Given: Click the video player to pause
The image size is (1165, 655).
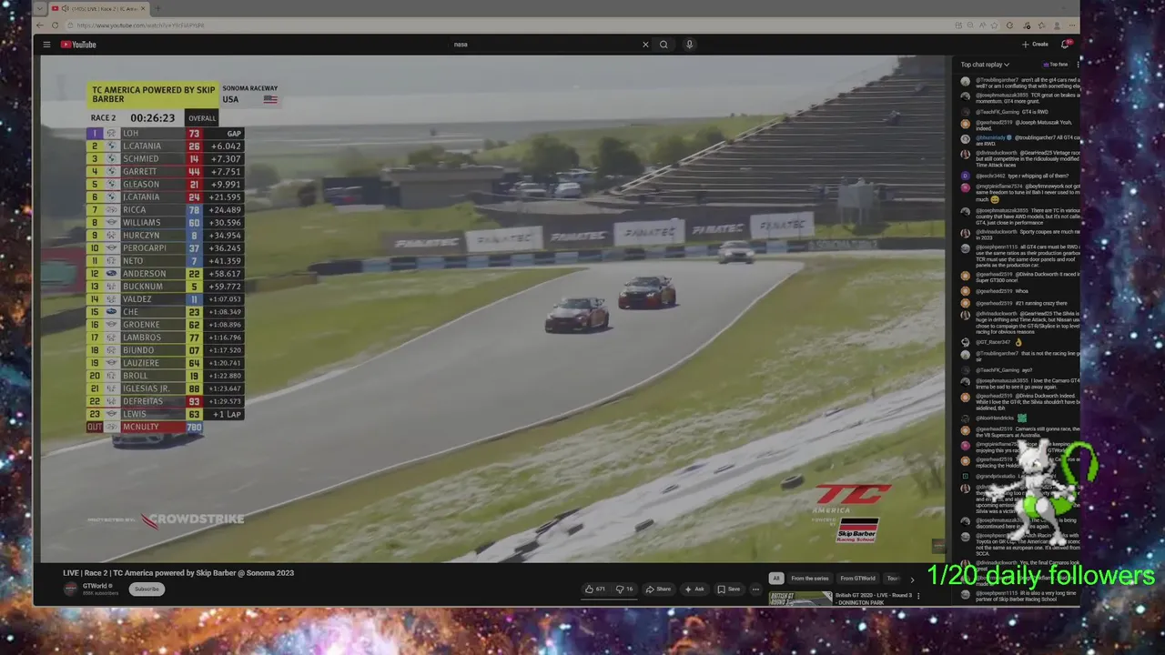Looking at the screenshot, I should pos(491,309).
